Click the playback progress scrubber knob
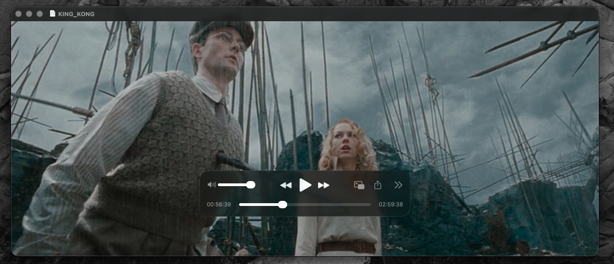The height and width of the screenshot is (264, 614). coord(283,205)
